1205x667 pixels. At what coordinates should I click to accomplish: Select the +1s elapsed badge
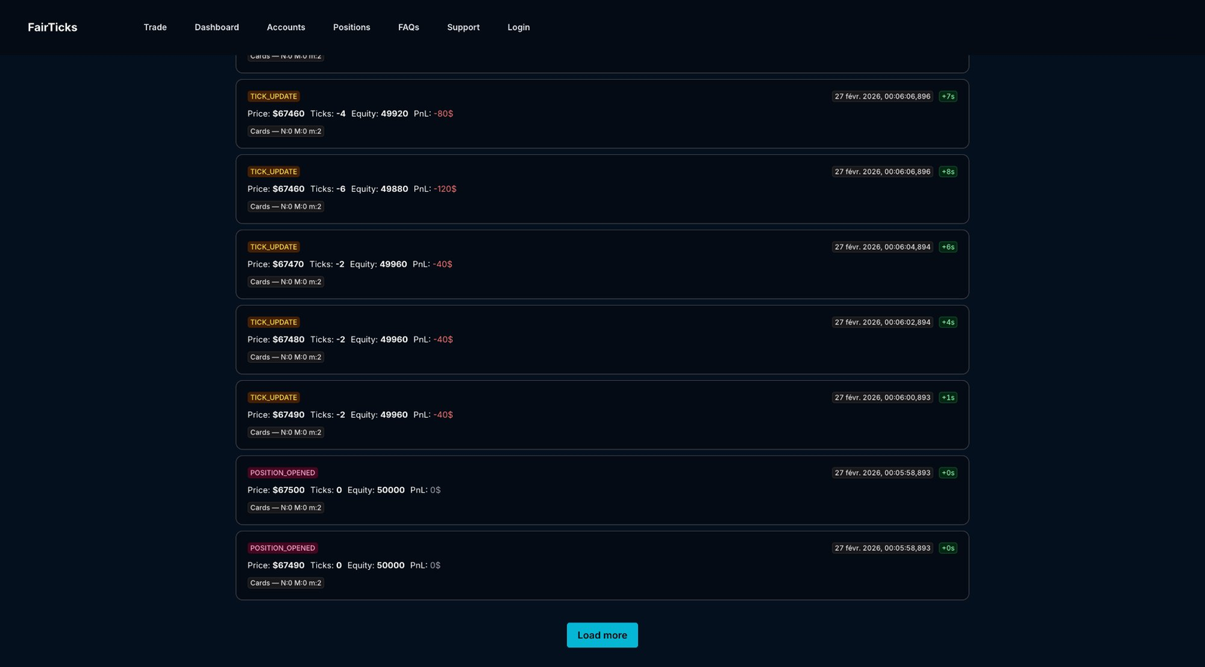(947, 397)
